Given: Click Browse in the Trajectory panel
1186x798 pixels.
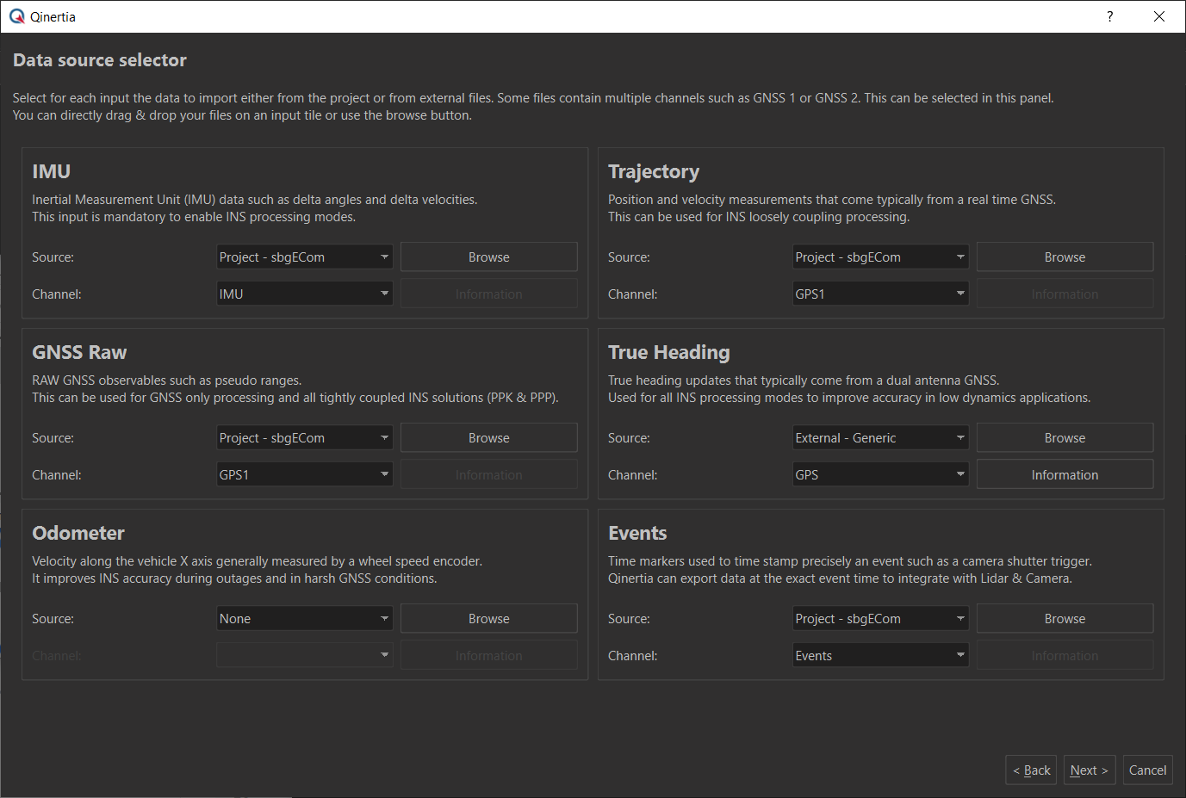Looking at the screenshot, I should click(1065, 257).
